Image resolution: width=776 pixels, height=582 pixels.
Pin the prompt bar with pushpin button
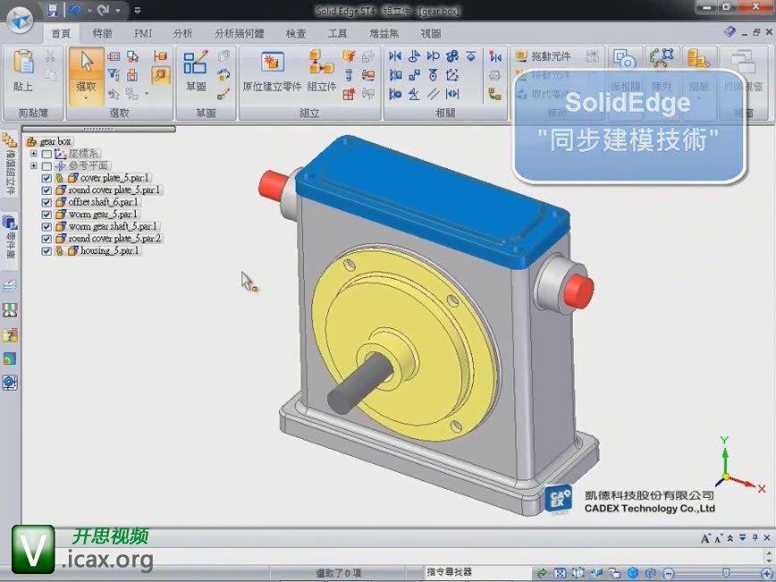tap(755, 538)
